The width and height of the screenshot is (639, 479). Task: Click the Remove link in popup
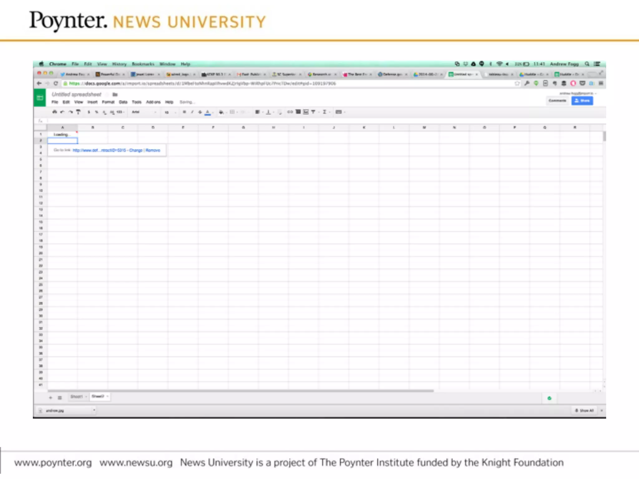(153, 150)
